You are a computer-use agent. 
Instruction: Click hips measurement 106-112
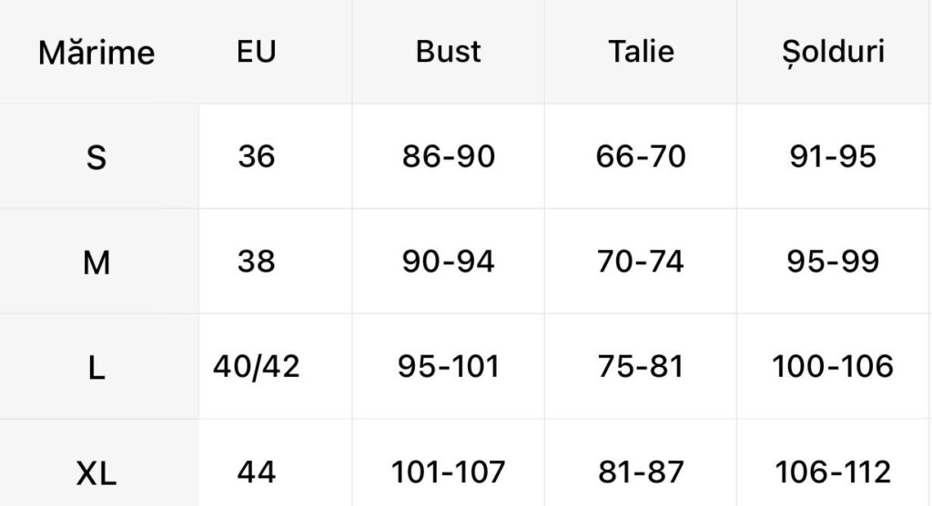pos(834,472)
